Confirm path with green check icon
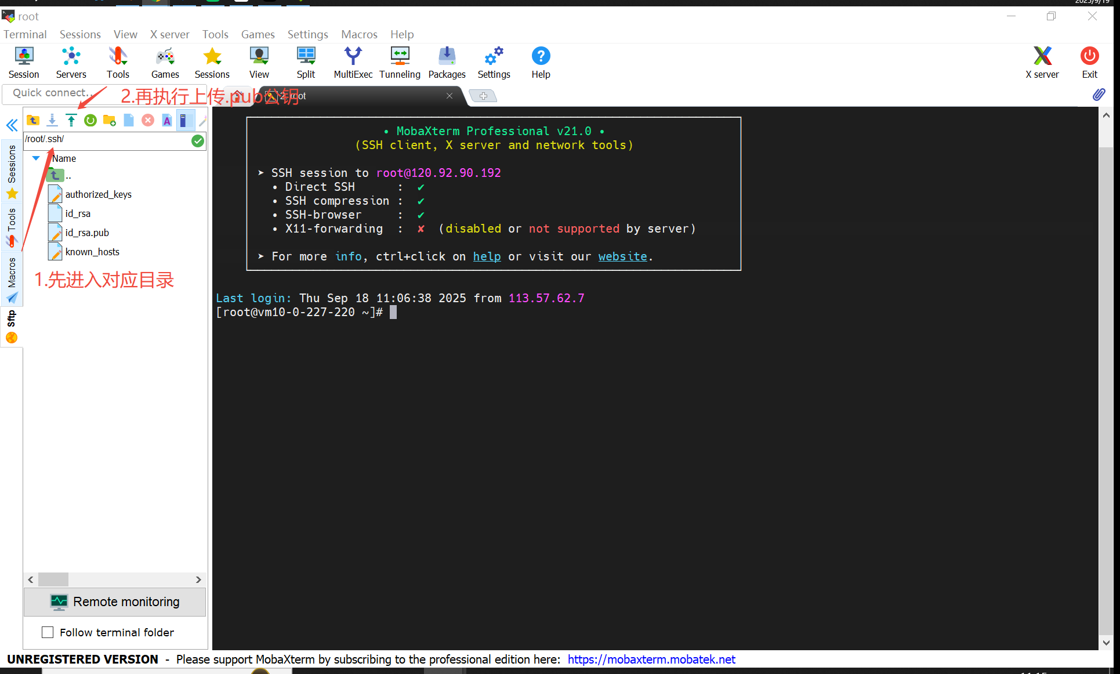1120x674 pixels. click(x=198, y=140)
